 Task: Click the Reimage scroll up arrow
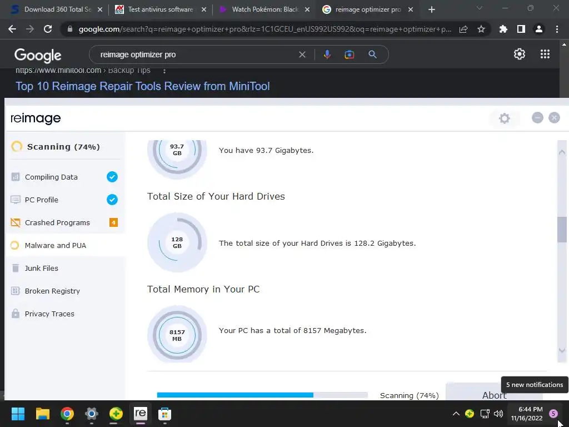562,152
